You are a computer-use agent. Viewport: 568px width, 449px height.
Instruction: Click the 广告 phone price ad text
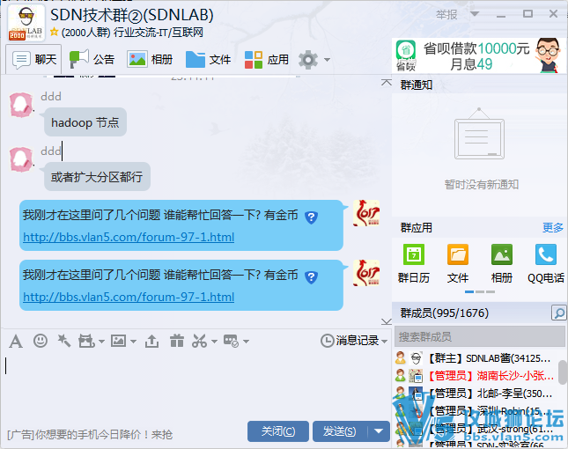click(x=90, y=434)
